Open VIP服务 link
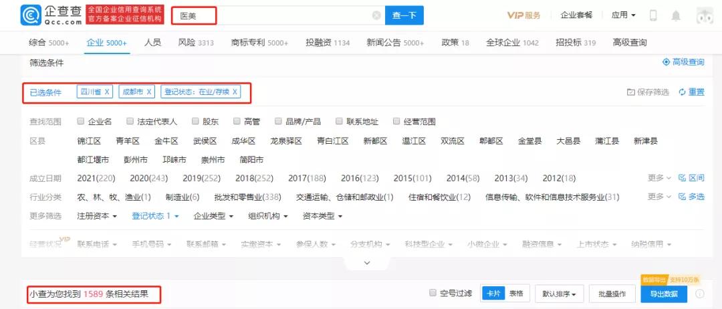Screen dimensions: 722x309 click(523, 15)
